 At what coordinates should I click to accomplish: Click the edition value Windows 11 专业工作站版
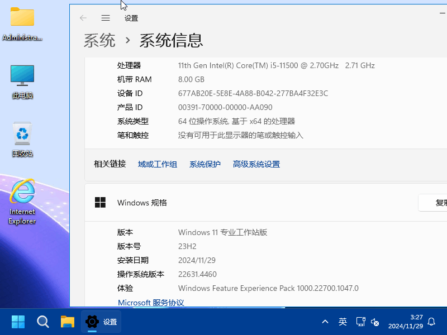coord(222,232)
